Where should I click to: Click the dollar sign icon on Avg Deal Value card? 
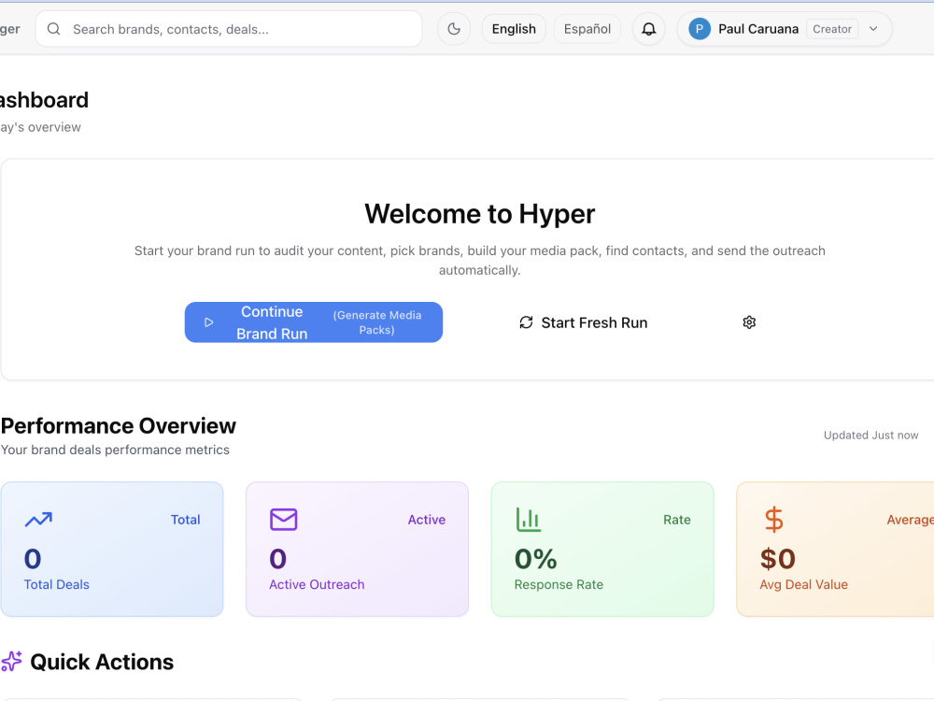pyautogui.click(x=773, y=519)
